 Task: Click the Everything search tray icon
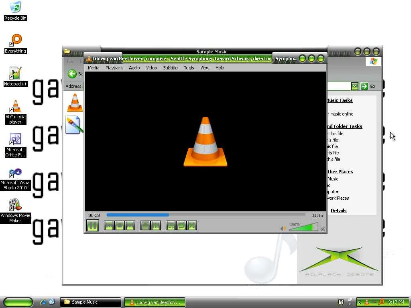[x=381, y=302]
